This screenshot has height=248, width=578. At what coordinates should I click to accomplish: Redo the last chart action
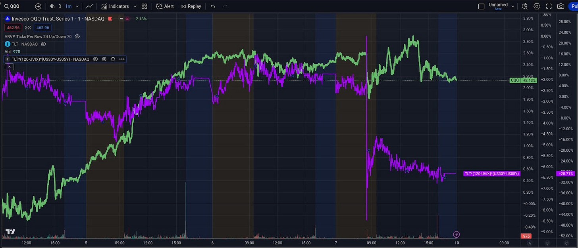(225, 6)
